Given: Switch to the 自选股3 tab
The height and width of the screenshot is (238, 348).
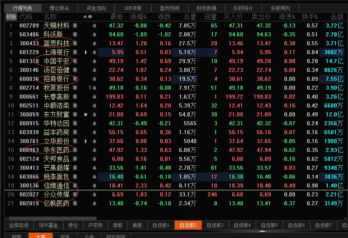Looking at the screenshot, I should coord(215,225).
